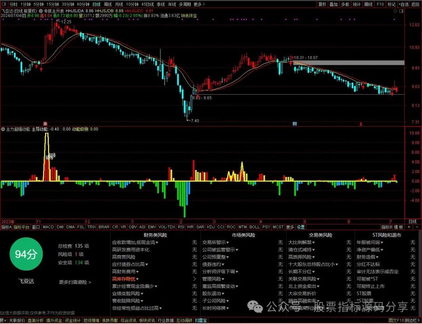The height and width of the screenshot is (324, 422).
Task: Open the 盘面分析 bottom tab
Action: tap(35, 320)
